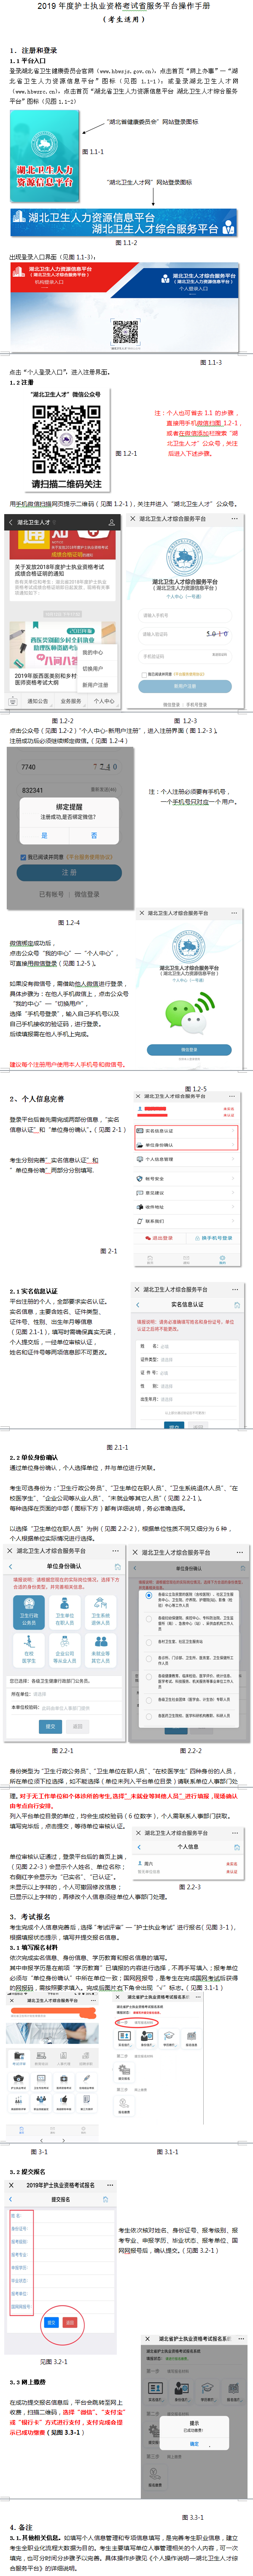253x2576 pixels.
Task: Tap 退出登录 at bottom of Fig 2-1
Action: (160, 1238)
